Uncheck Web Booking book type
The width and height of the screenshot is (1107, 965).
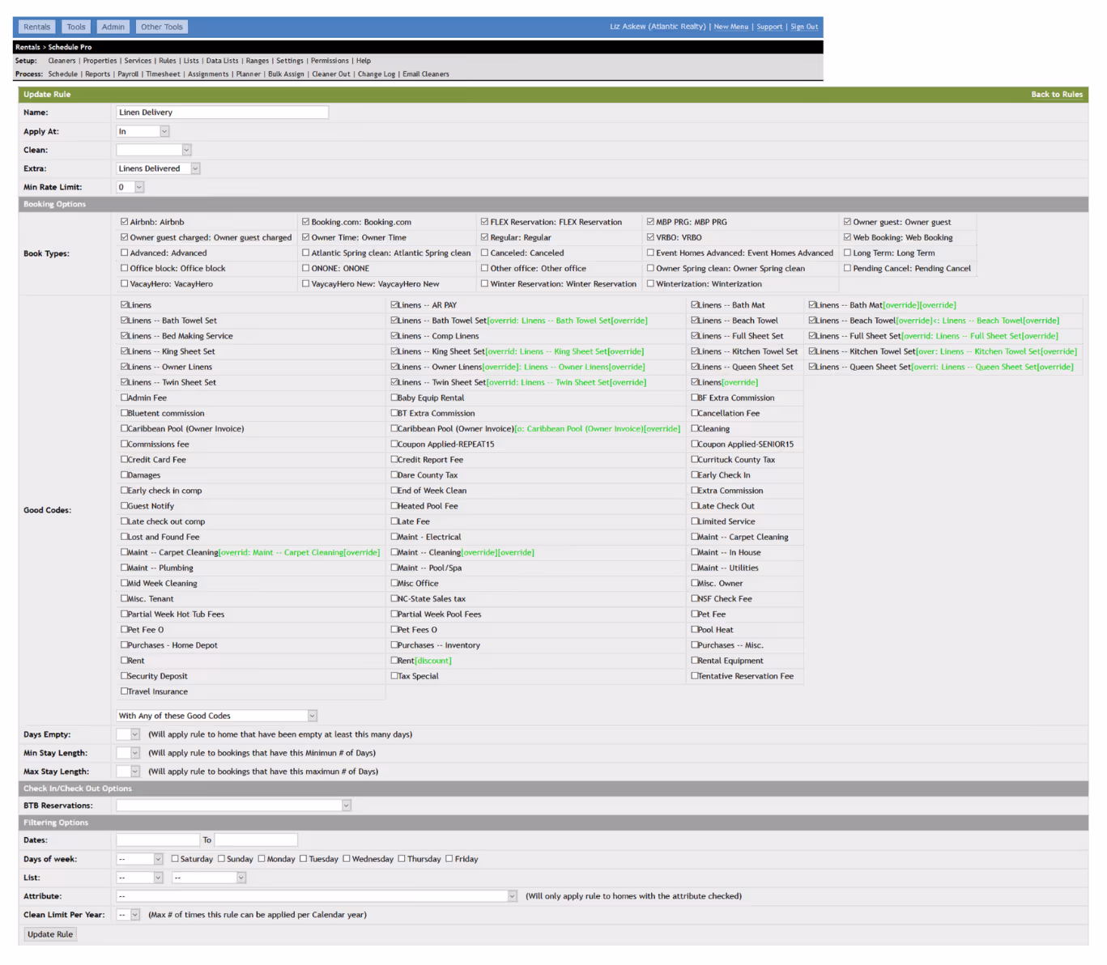point(847,237)
